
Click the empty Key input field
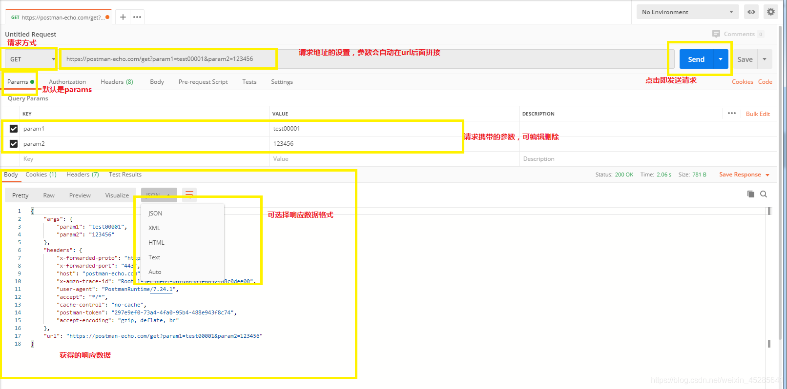145,159
